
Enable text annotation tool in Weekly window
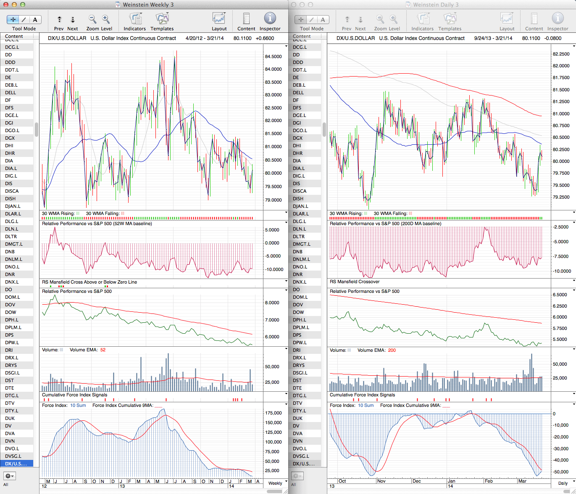tap(35, 19)
